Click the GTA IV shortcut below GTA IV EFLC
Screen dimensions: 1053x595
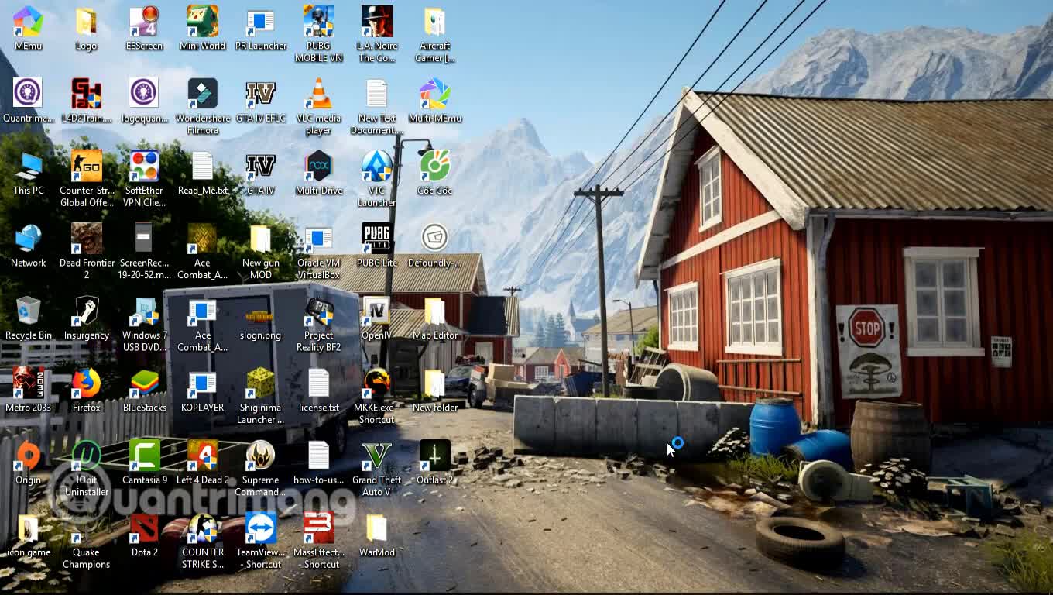point(261,173)
